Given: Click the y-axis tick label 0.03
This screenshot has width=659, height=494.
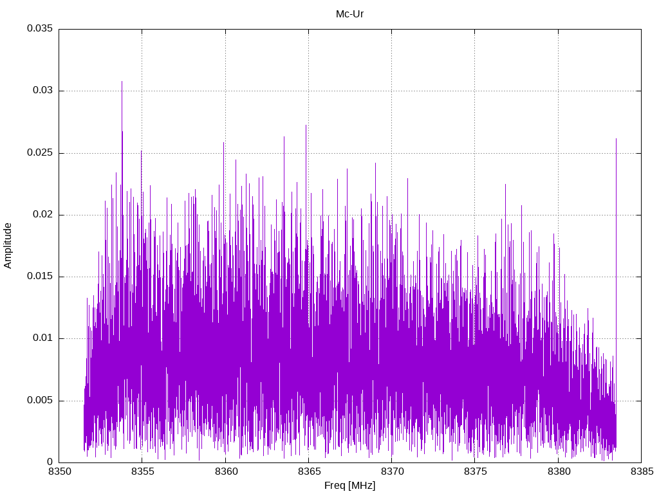Looking at the screenshot, I should point(43,90).
